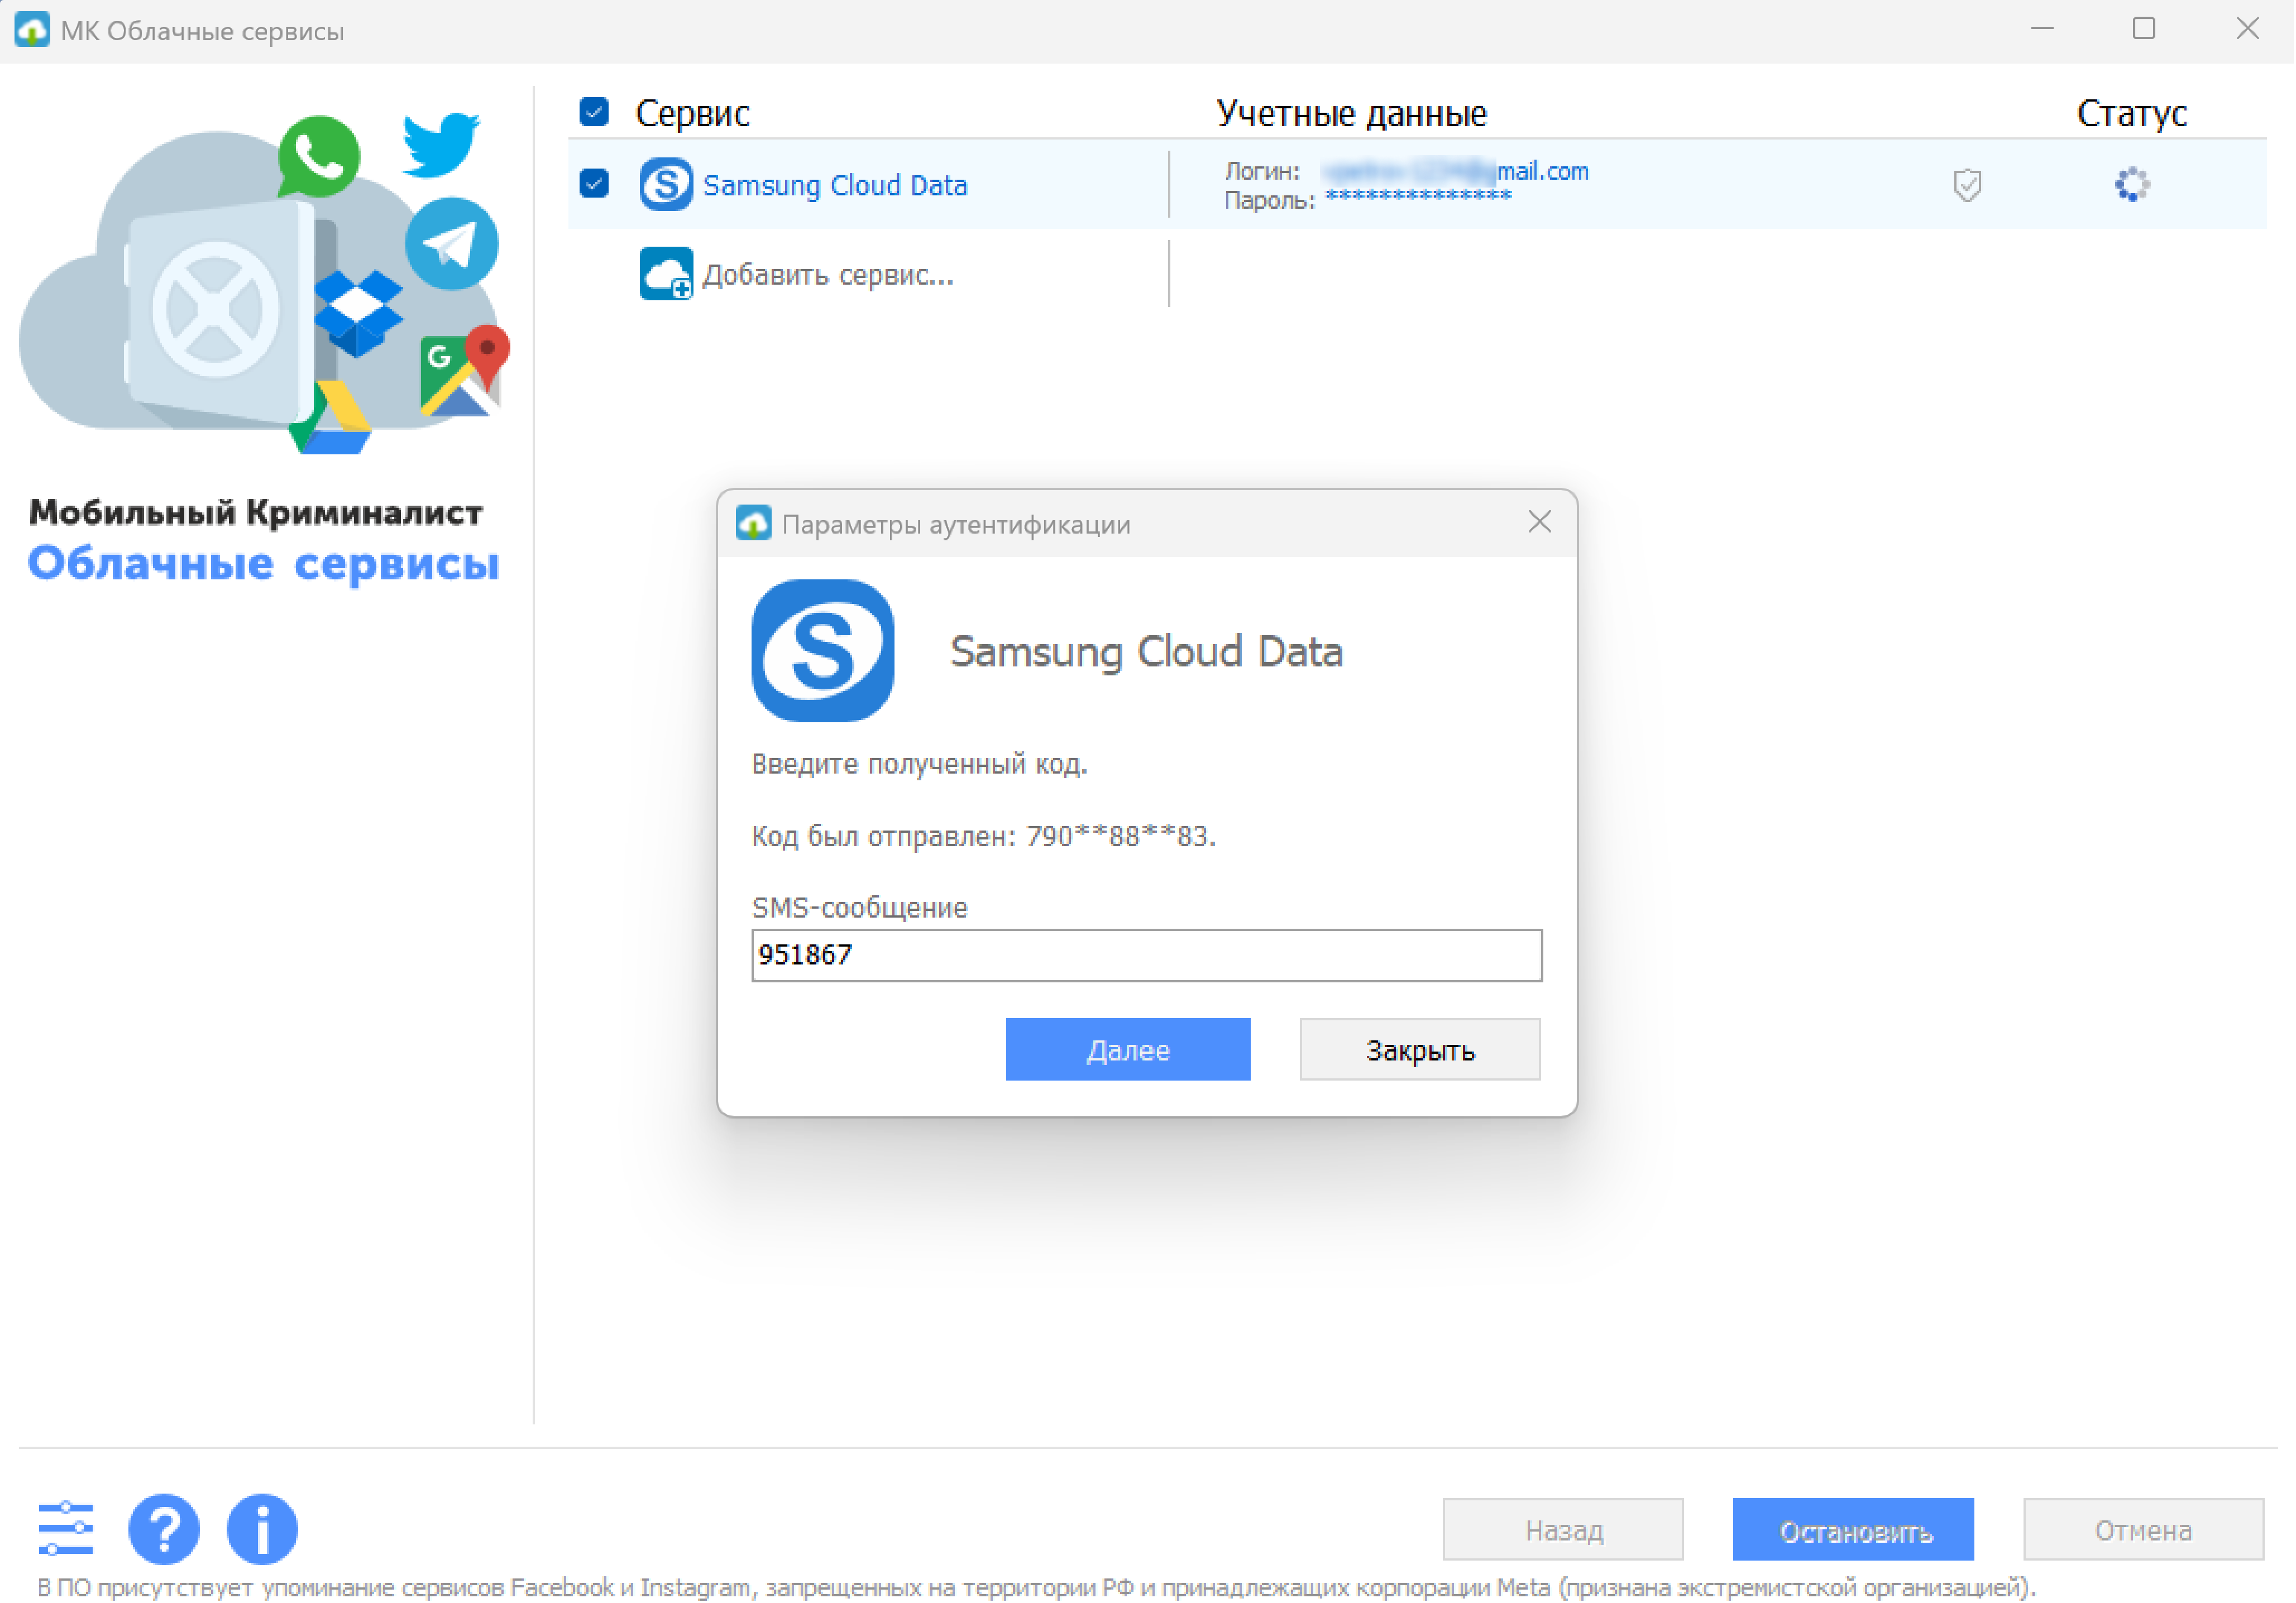Focus the SMS-сообщение code field
This screenshot has width=2296, height=1603.
point(1147,956)
